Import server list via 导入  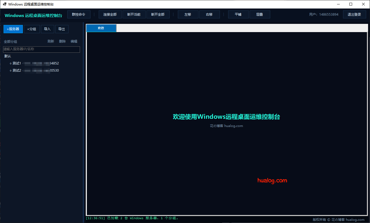(x=48, y=29)
